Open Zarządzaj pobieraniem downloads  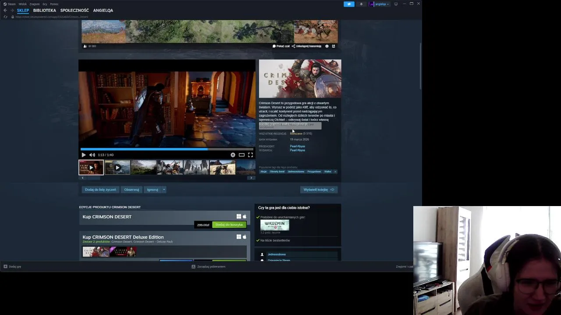[209, 266]
